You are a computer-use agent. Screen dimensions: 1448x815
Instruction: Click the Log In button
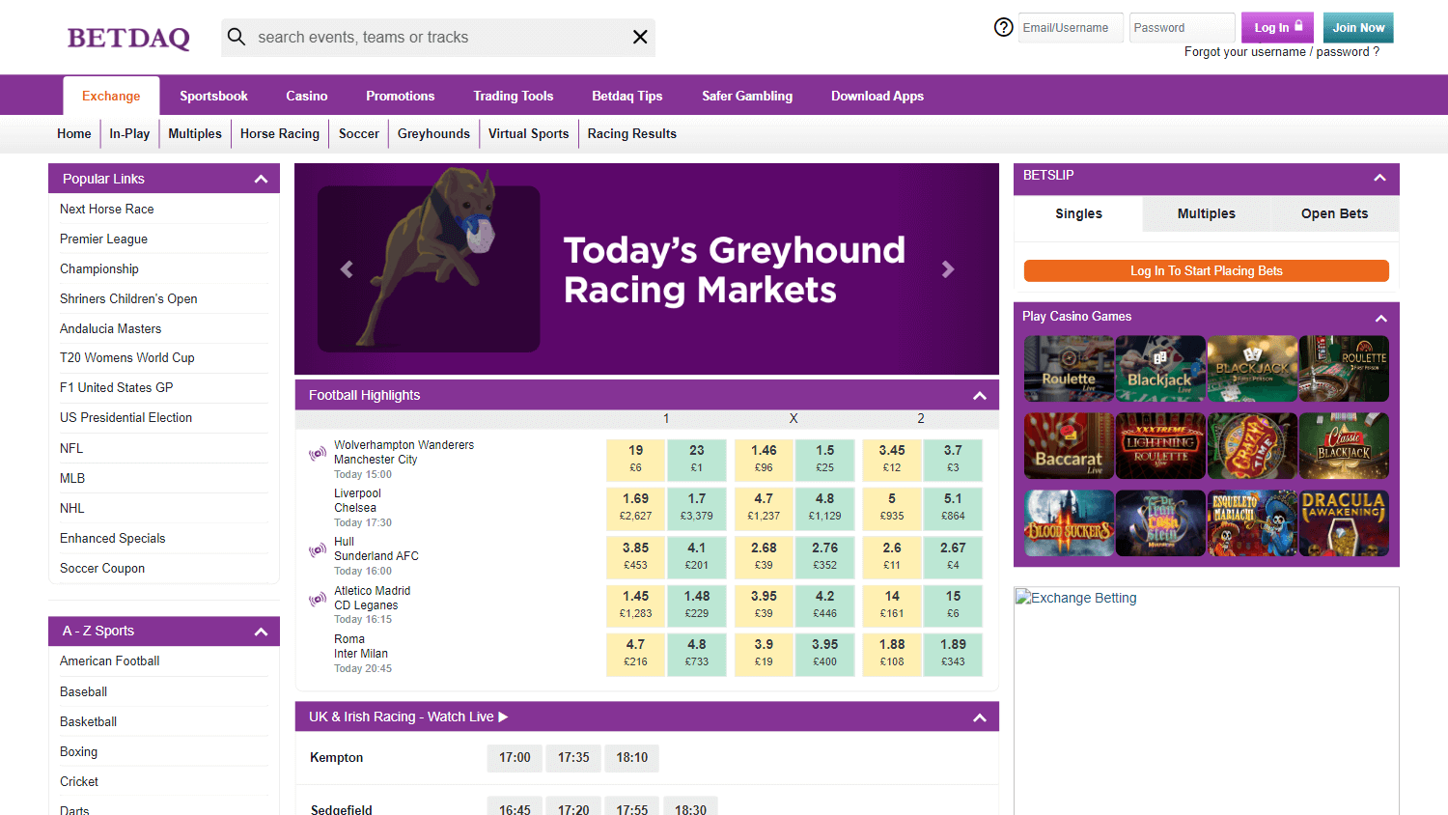point(1277,27)
